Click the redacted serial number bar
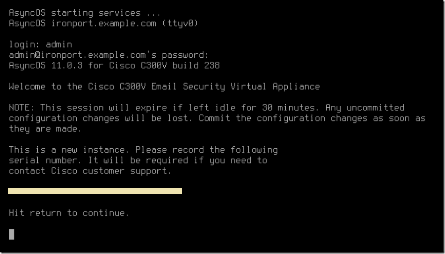Screen dimensions: 445x254 [95, 191]
